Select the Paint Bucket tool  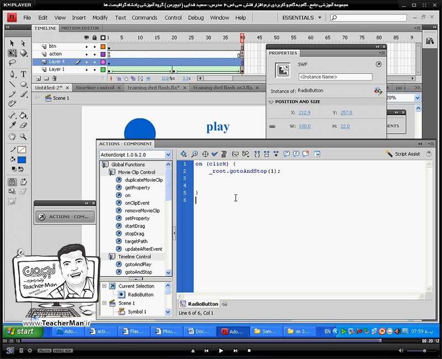[23, 115]
